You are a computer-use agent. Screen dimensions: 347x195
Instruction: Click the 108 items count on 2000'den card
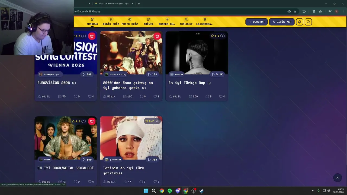(x=128, y=96)
